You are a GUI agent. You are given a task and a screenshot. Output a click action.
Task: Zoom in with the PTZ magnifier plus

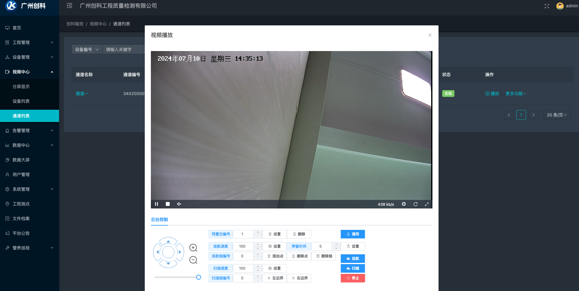193,248
